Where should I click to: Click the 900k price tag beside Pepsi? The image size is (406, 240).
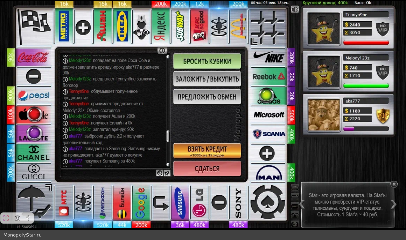(x=10, y=96)
